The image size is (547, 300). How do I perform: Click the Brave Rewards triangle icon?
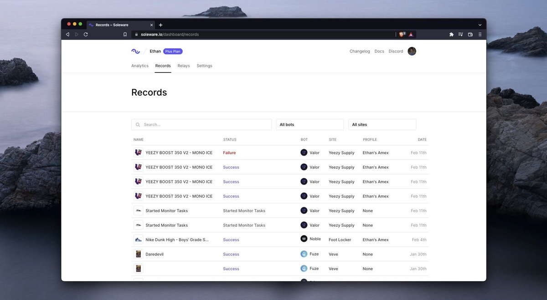(411, 34)
